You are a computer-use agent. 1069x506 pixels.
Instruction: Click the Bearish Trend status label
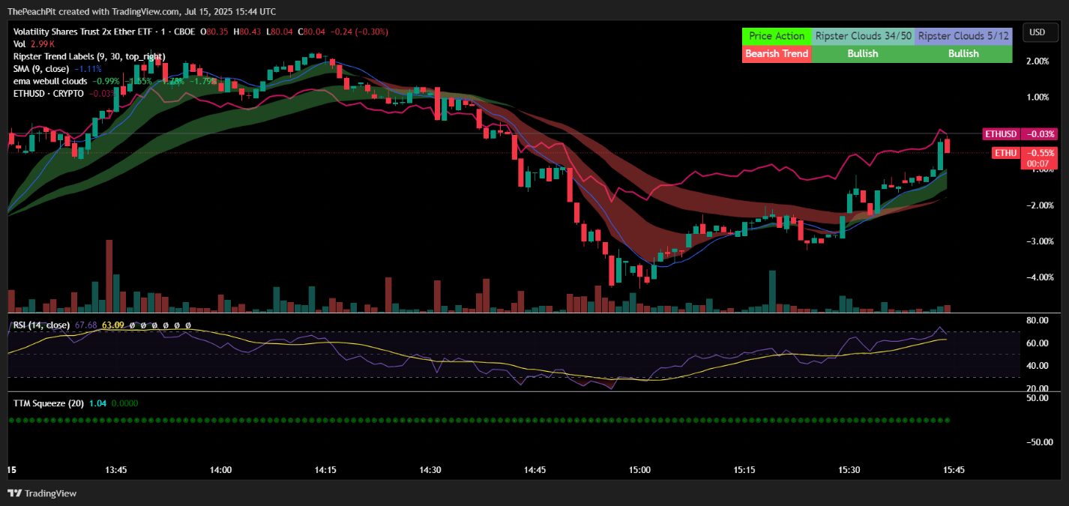click(777, 53)
